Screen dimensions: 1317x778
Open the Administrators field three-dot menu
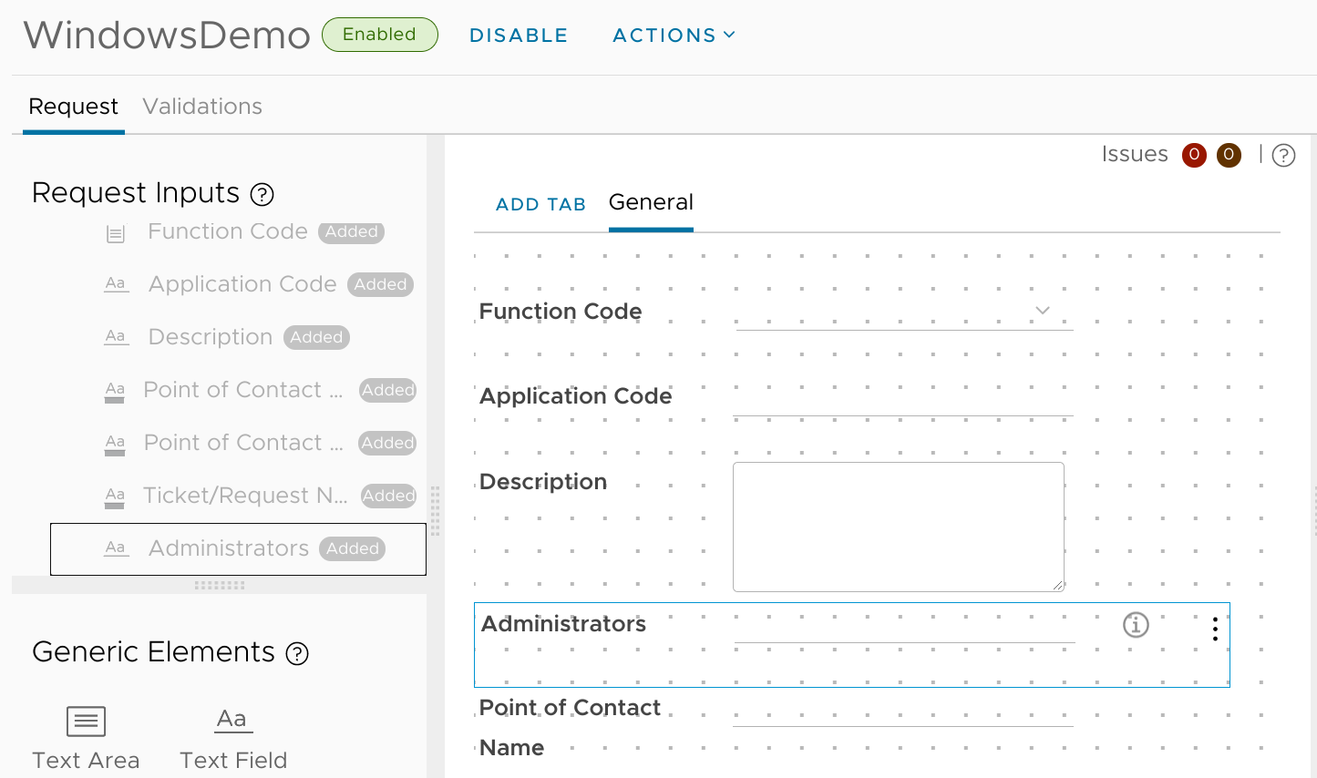pos(1215,629)
